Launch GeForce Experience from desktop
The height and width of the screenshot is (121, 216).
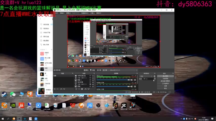click(13, 107)
